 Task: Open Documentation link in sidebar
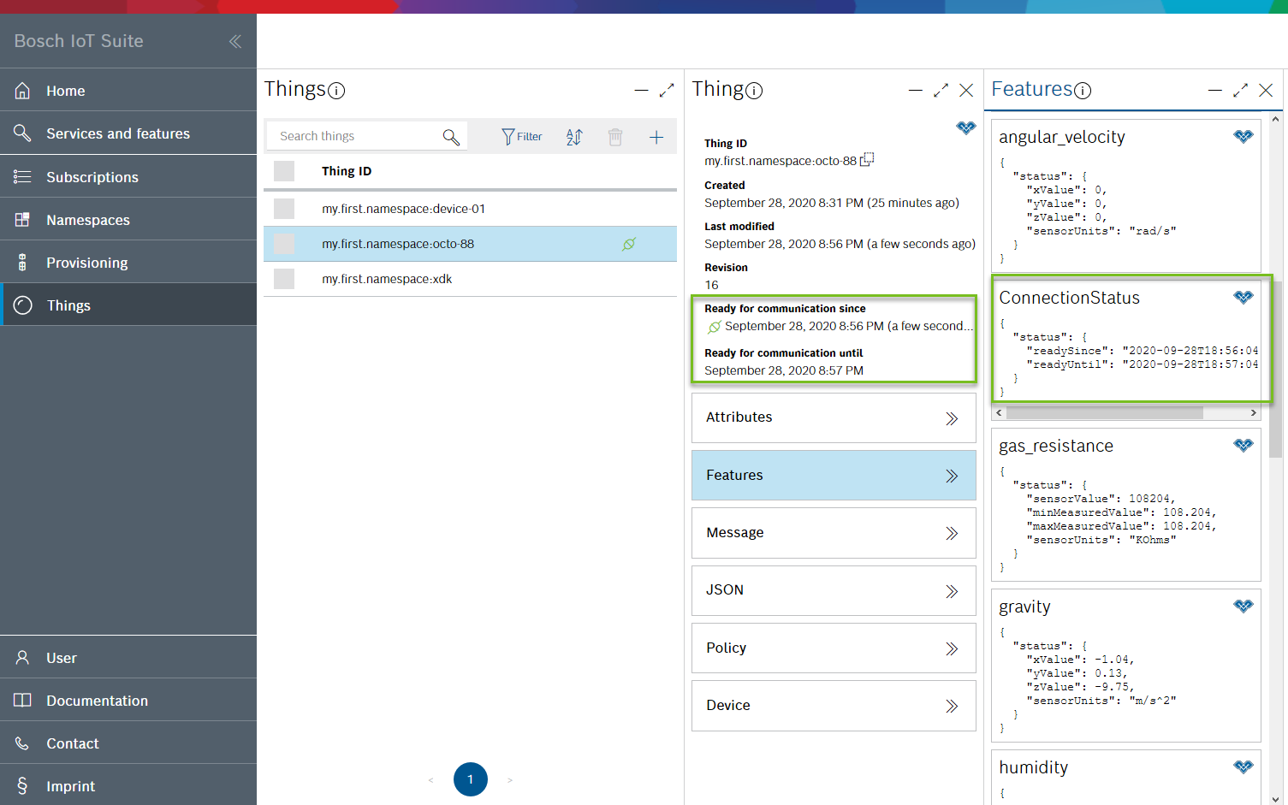point(128,701)
